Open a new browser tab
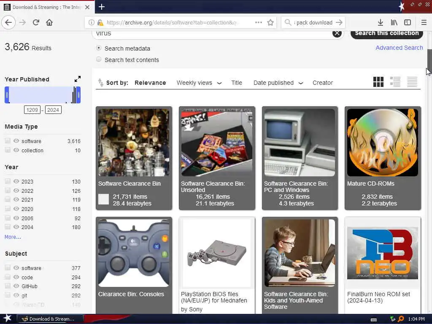432x324 pixels. coord(102,7)
